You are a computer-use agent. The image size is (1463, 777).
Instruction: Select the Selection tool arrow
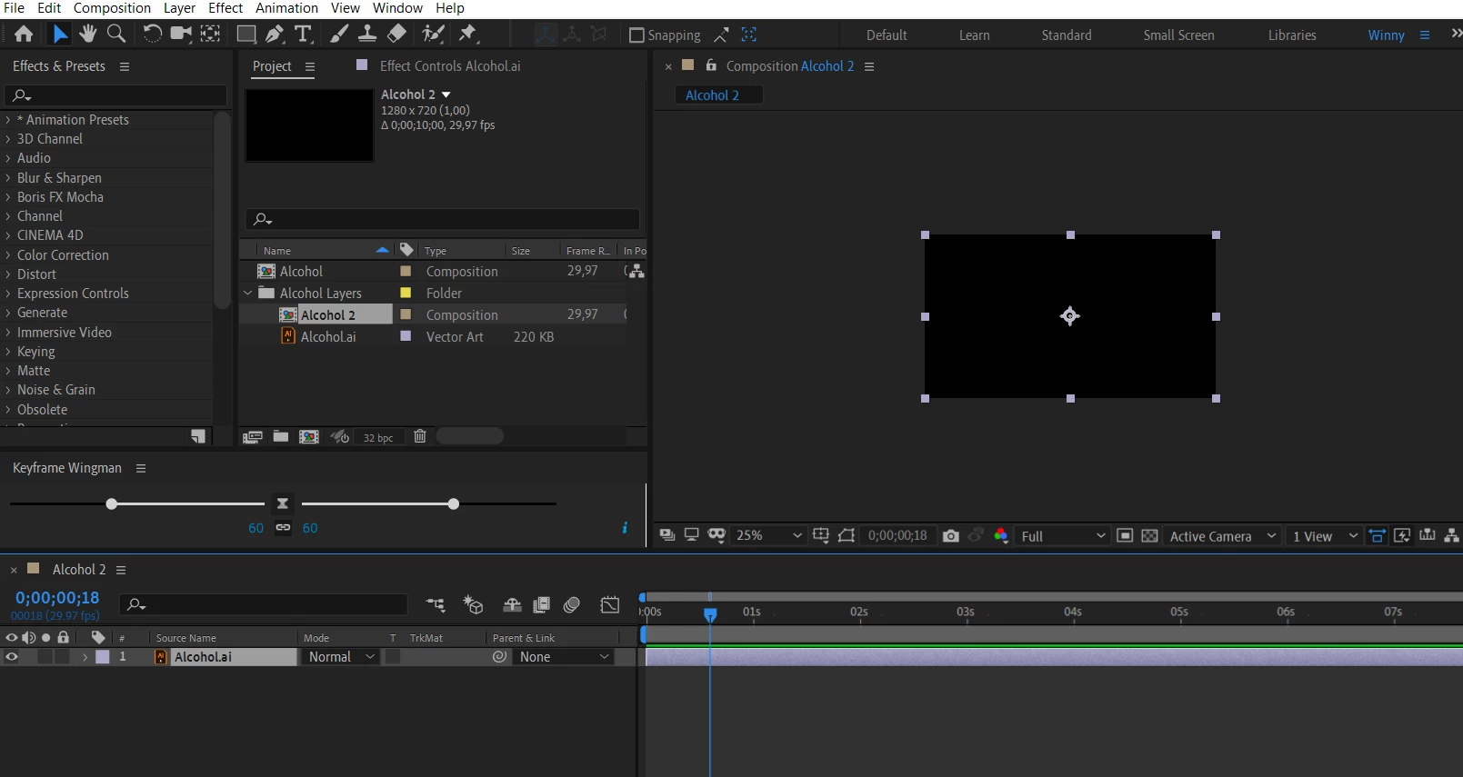click(60, 34)
